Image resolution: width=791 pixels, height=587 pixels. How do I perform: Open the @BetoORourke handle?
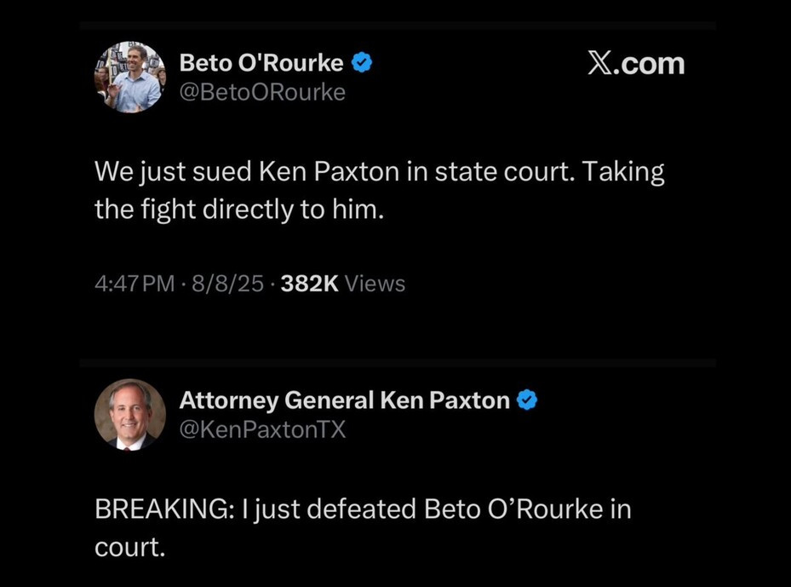[x=262, y=92]
